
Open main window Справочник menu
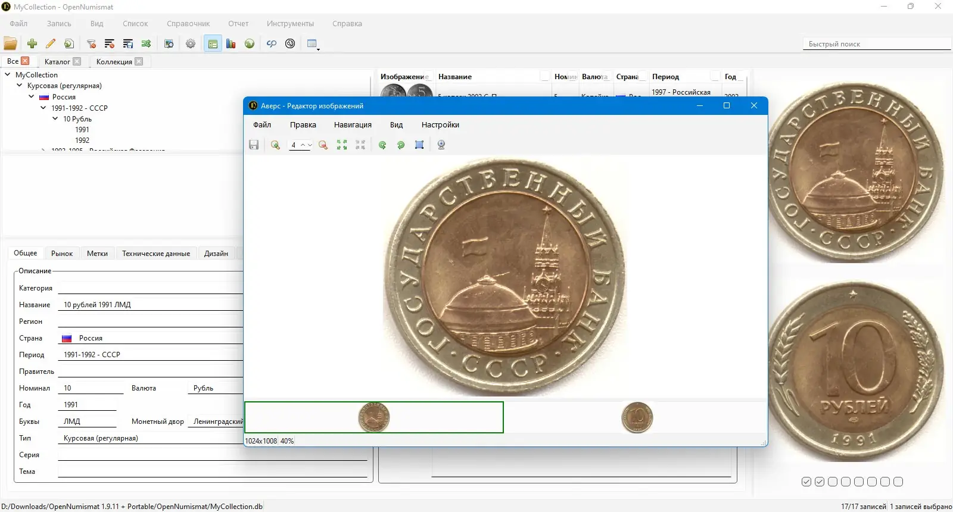point(188,24)
